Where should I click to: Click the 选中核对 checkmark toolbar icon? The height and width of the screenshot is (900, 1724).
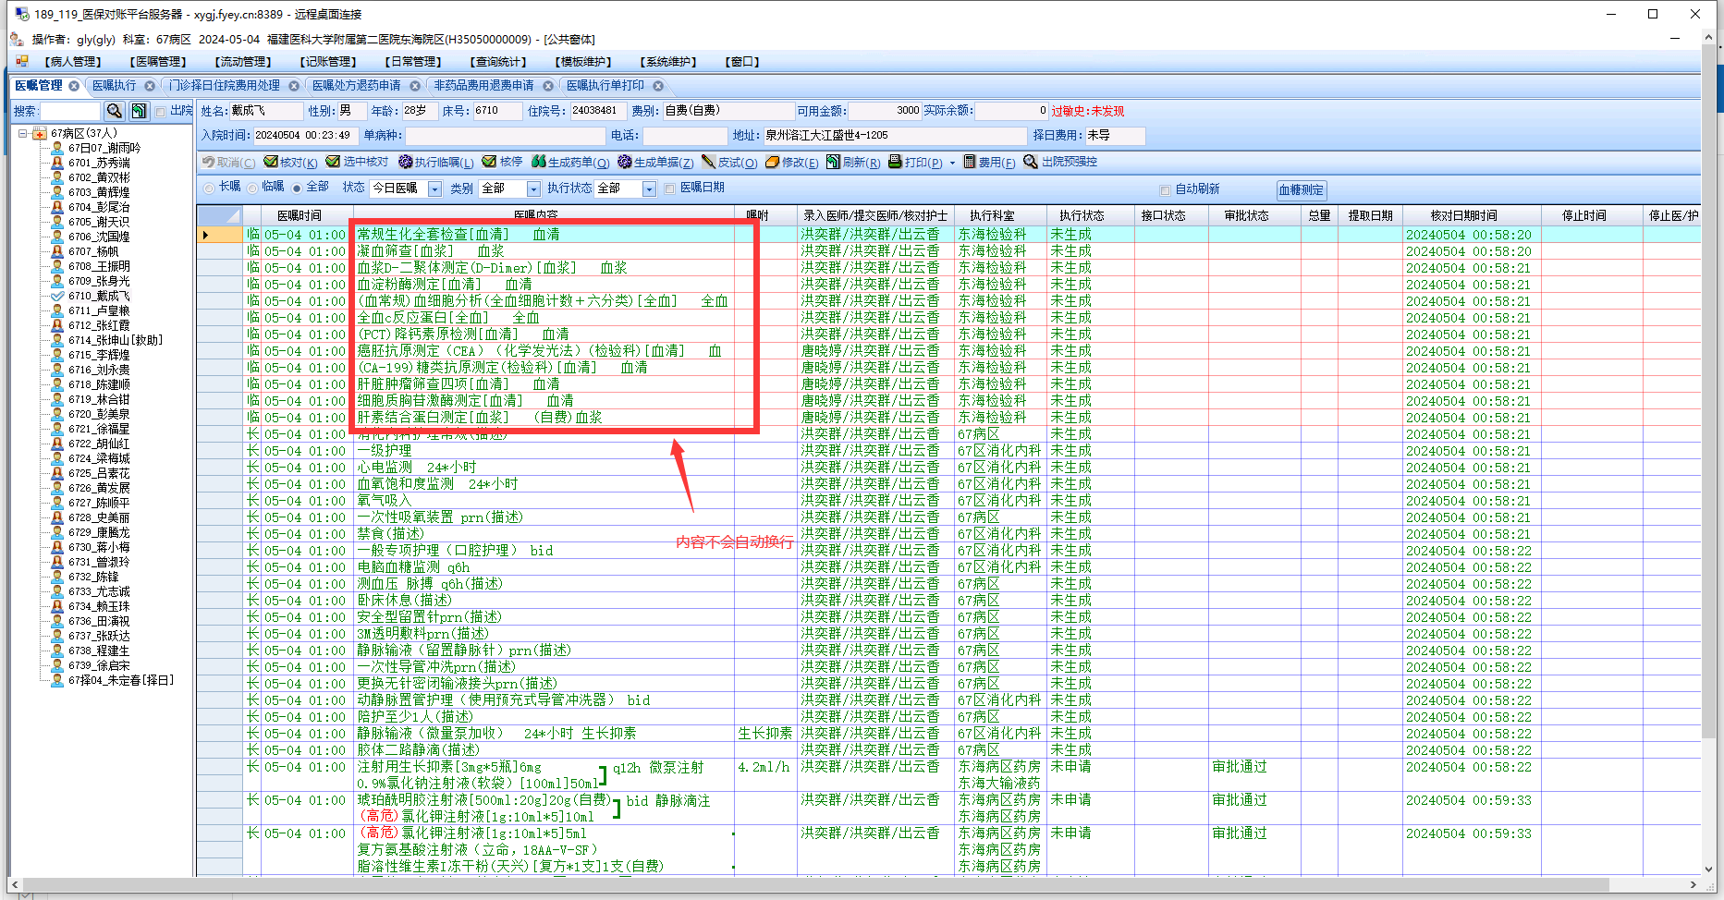[334, 162]
